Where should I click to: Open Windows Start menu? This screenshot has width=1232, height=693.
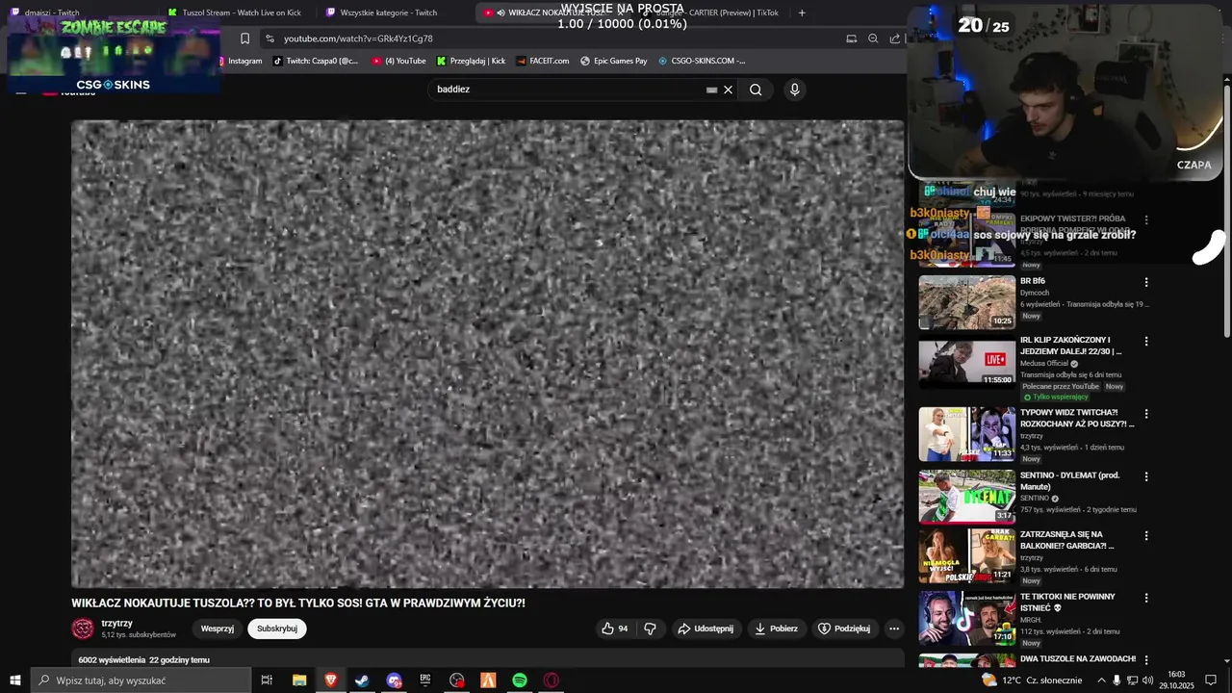pos(14,680)
